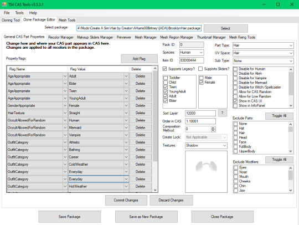Check the Toddler age checkbox
The image size is (299, 225).
pos(166,78)
